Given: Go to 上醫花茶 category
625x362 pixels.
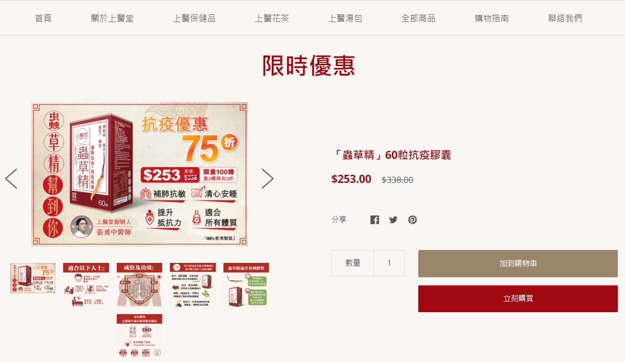Looking at the screenshot, I should pos(272,18).
